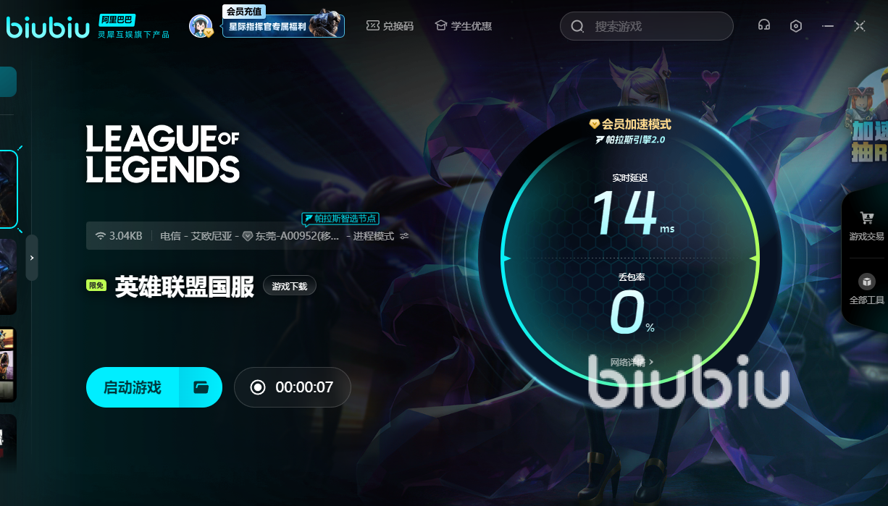Click the 游戏交易 shopping cart icon
888x506 pixels.
[x=866, y=218]
